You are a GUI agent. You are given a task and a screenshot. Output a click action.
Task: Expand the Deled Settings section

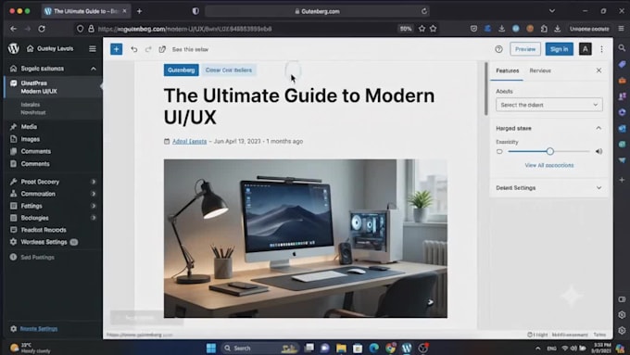598,188
